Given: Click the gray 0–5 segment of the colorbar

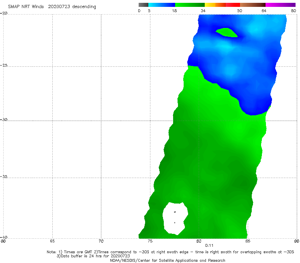Looking at the screenshot, I should (x=144, y=5).
